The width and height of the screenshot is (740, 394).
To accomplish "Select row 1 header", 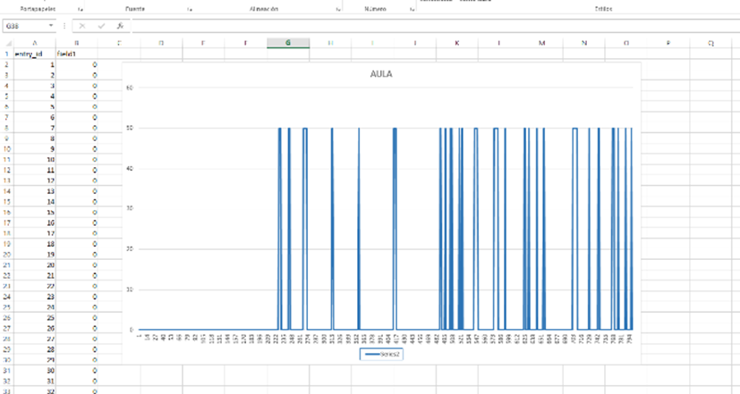I will (6, 54).
